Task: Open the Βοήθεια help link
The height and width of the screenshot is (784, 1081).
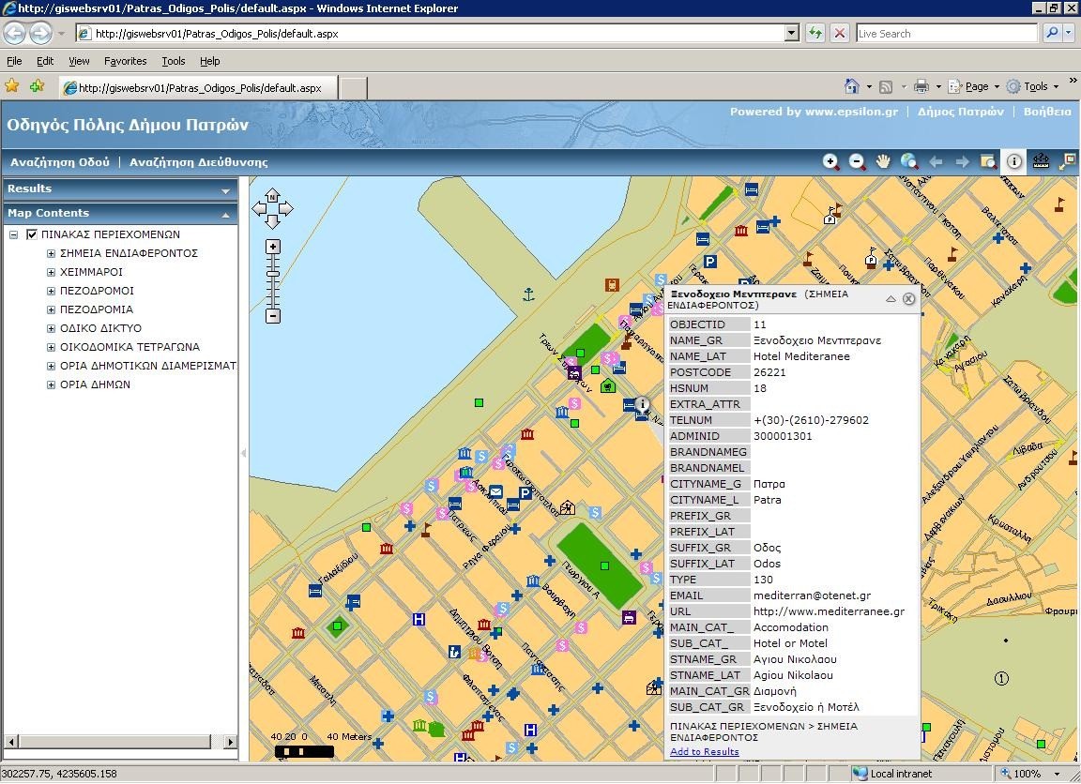Action: click(1047, 112)
